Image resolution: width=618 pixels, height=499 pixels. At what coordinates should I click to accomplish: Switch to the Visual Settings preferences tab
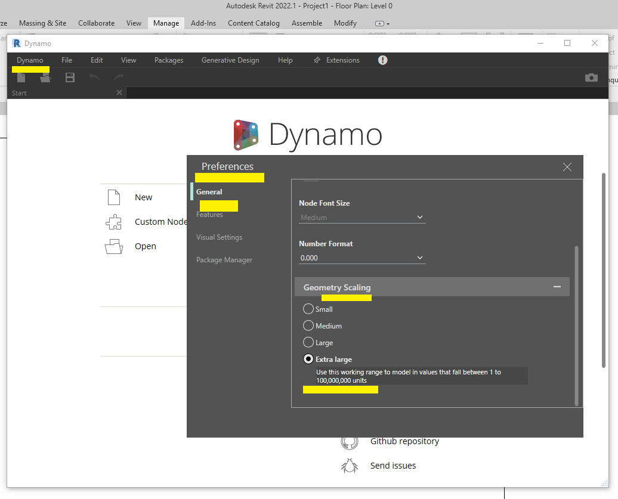[x=219, y=237]
